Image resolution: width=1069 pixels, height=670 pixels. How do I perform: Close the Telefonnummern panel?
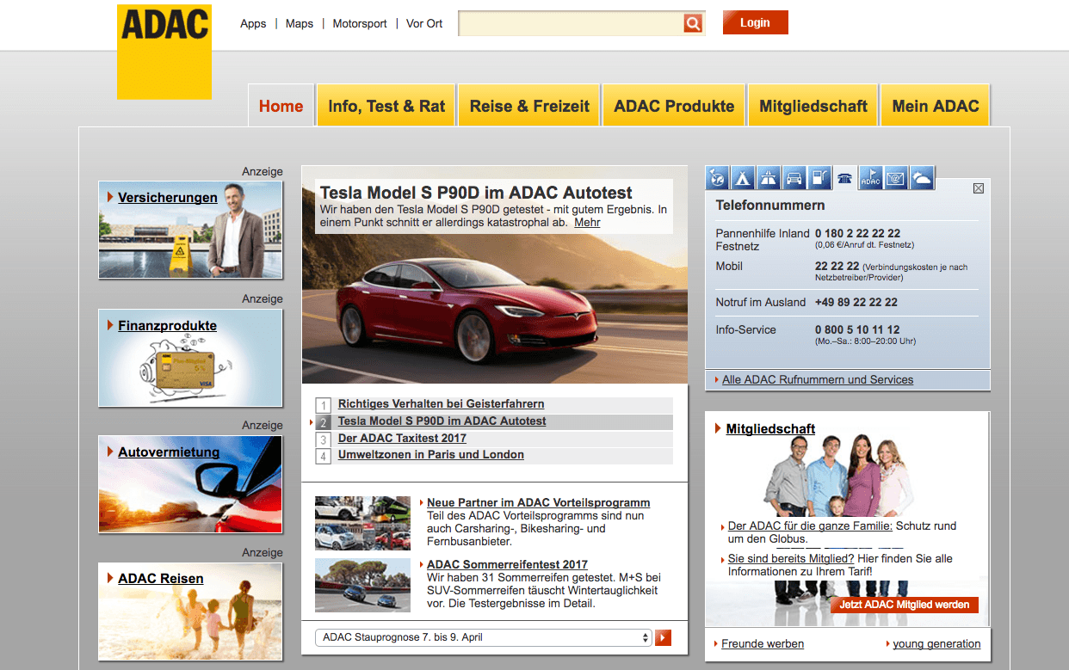978,188
